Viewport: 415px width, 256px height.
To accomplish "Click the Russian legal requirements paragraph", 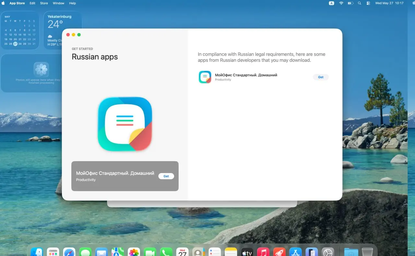I will (262, 57).
